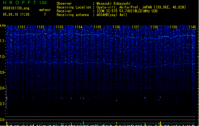199x126 pixels.
Task: Click the ICOM IC-575 receiver text
Action: [x=109, y=11]
